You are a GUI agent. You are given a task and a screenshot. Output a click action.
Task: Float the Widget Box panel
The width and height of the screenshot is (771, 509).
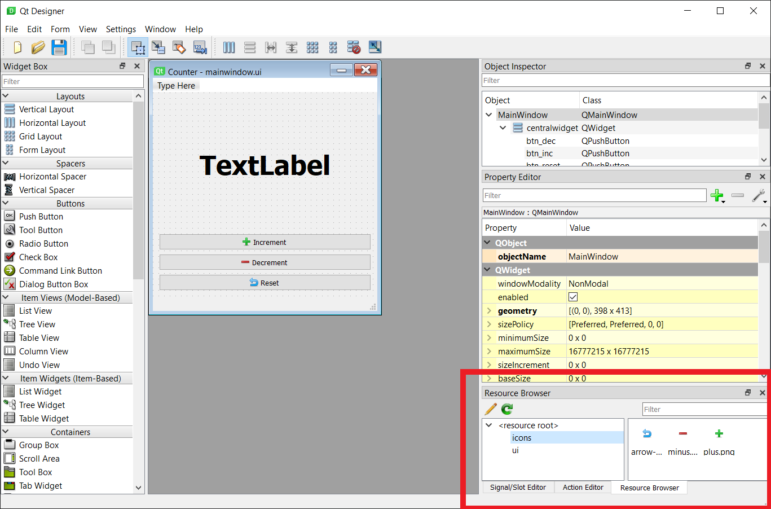tap(122, 66)
